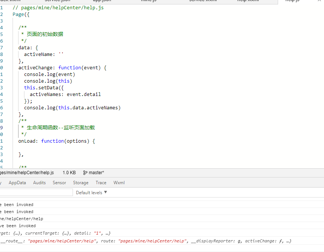The width and height of the screenshot is (324, 252).
Task: Switch to the Audits tab
Action: coord(40,183)
